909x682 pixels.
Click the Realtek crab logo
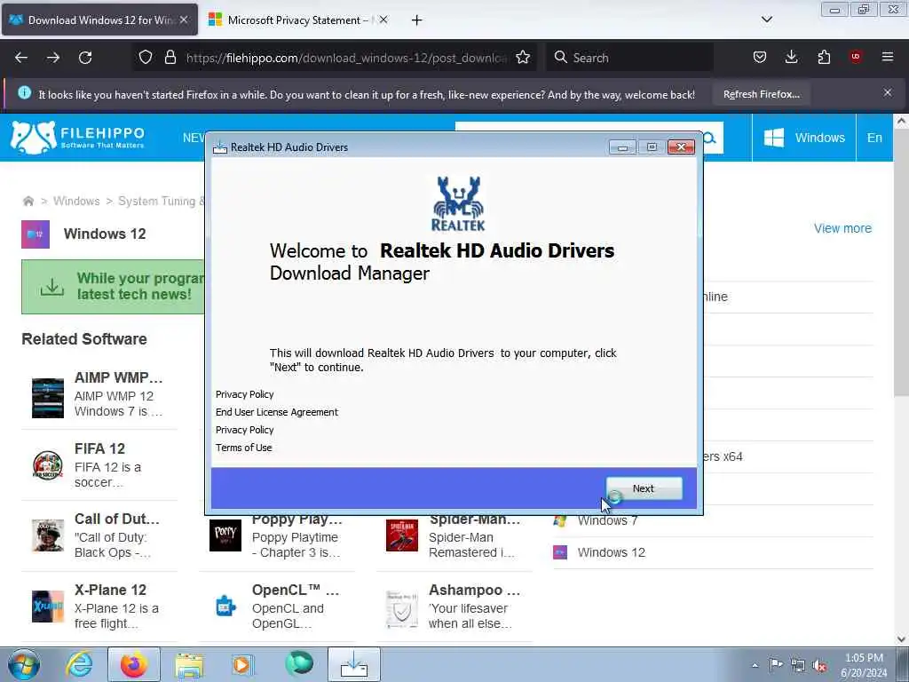pos(458,203)
